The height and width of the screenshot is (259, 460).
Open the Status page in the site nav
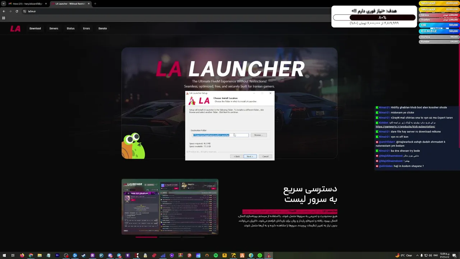pyautogui.click(x=70, y=28)
